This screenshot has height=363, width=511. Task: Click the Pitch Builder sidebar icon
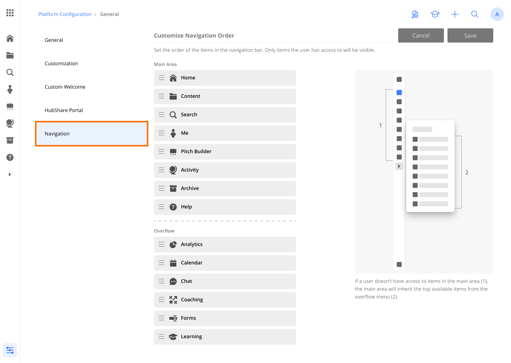(10, 106)
